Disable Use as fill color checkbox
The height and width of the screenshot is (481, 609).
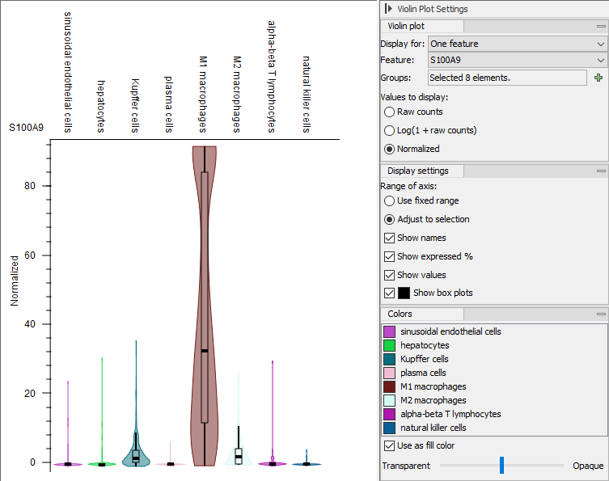point(390,445)
